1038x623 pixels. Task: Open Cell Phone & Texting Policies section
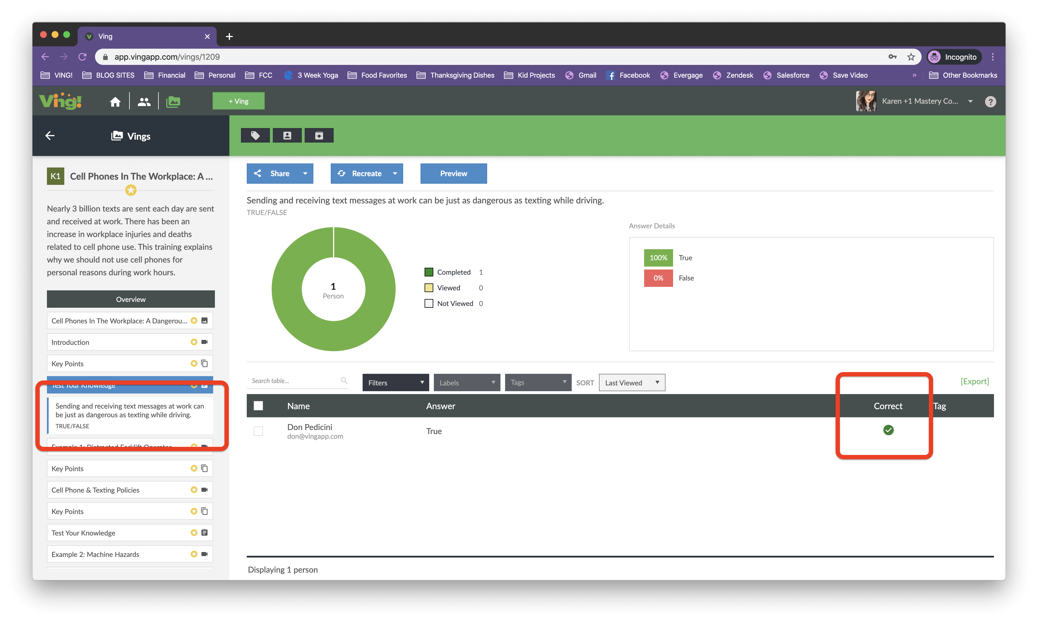(130, 489)
